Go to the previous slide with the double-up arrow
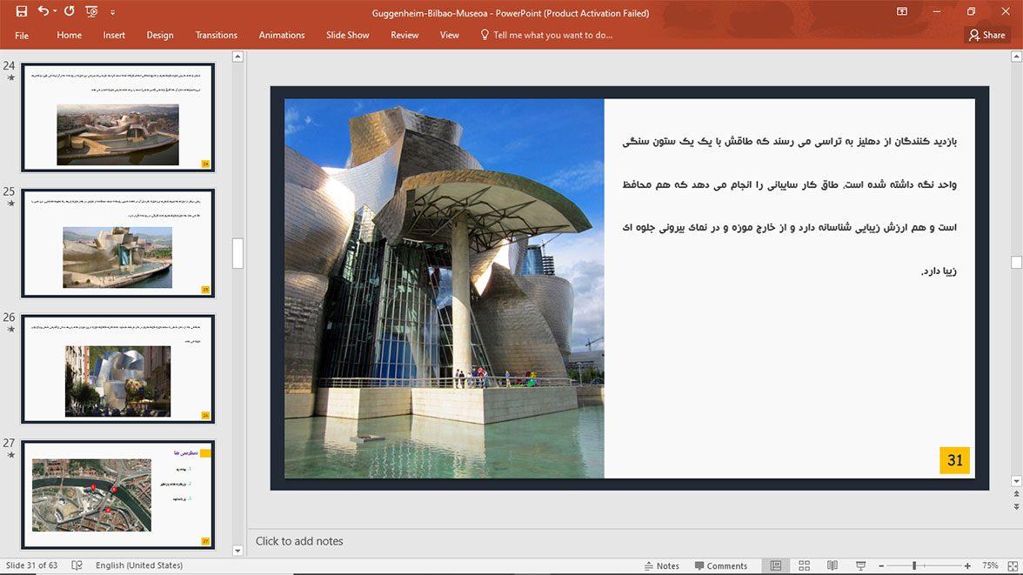This screenshot has width=1023, height=575. coord(1016,494)
